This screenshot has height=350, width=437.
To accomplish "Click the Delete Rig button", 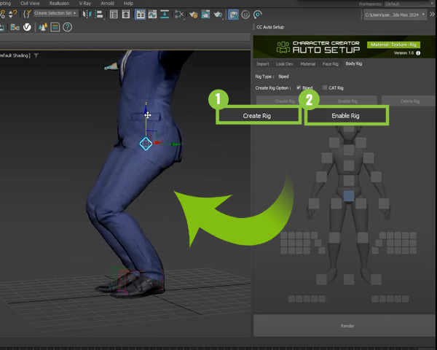I will (x=409, y=101).
